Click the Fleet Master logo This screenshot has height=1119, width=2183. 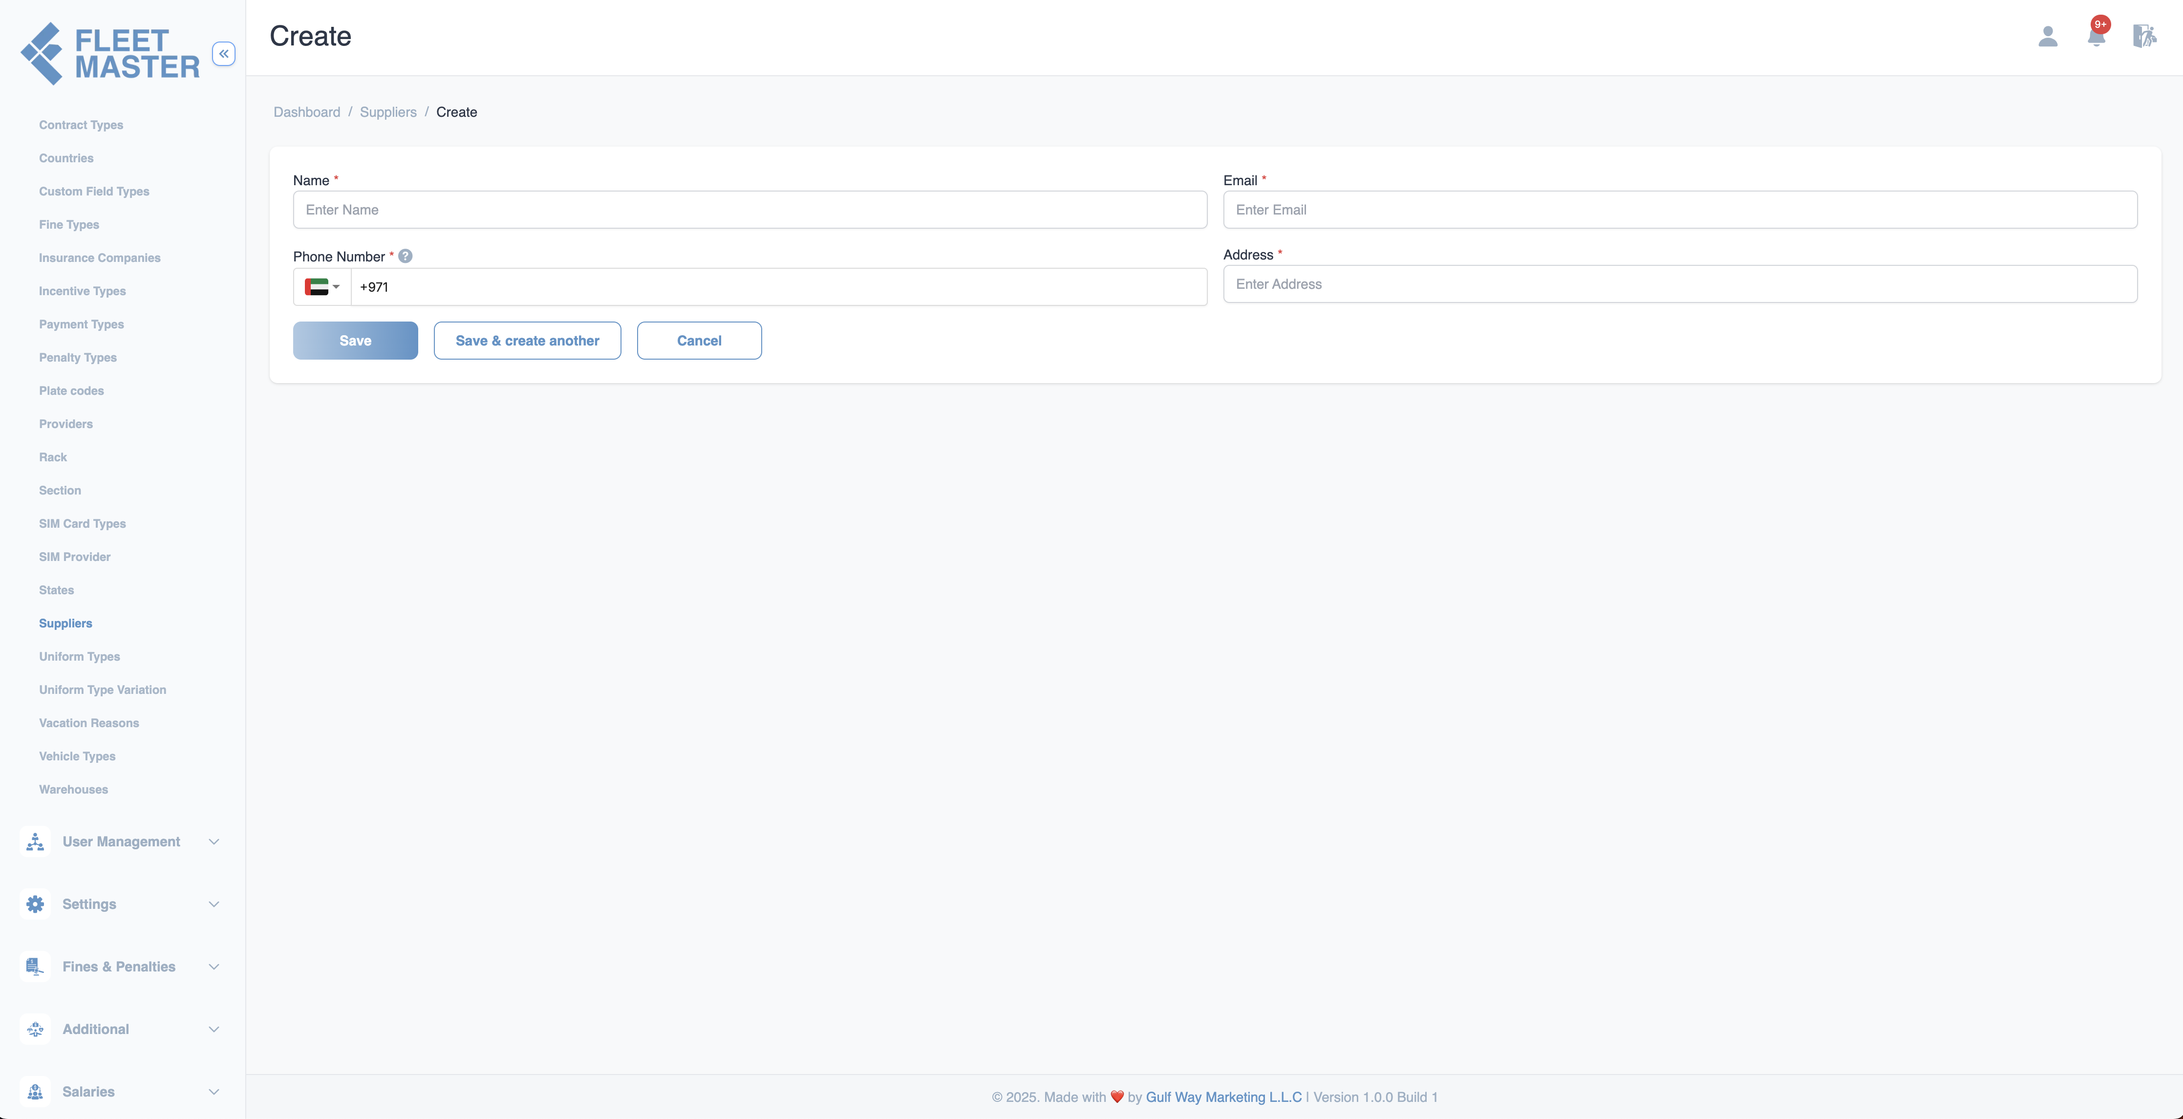click(x=110, y=53)
